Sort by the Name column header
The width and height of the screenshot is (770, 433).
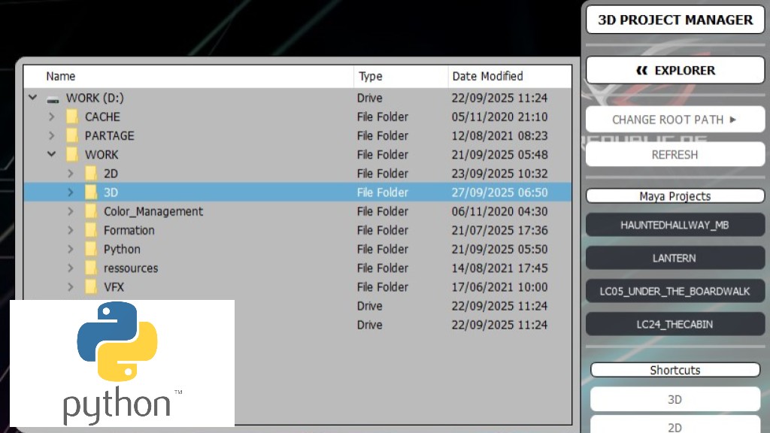coord(60,76)
